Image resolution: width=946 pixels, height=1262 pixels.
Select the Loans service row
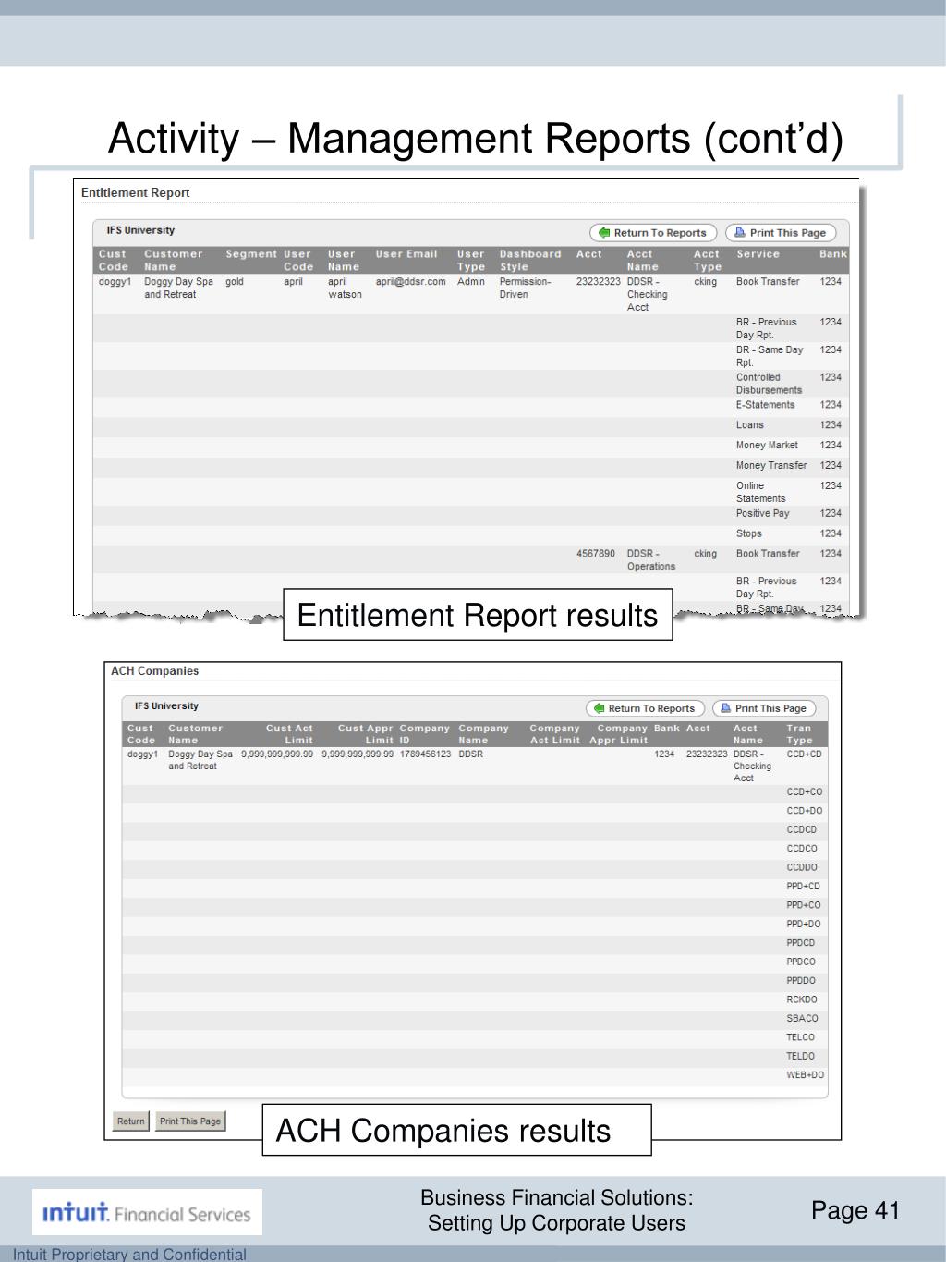(749, 425)
